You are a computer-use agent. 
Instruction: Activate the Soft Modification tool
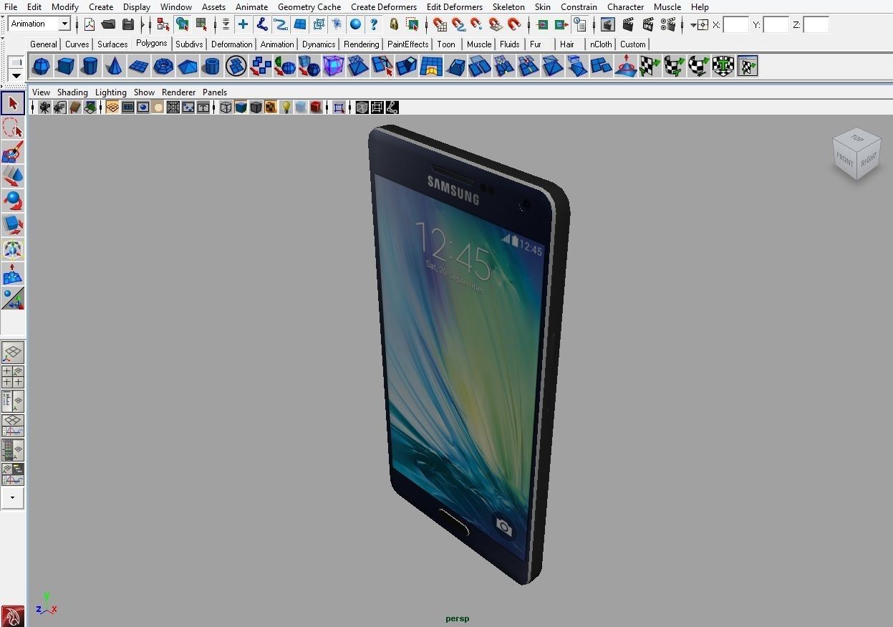pyautogui.click(x=12, y=274)
